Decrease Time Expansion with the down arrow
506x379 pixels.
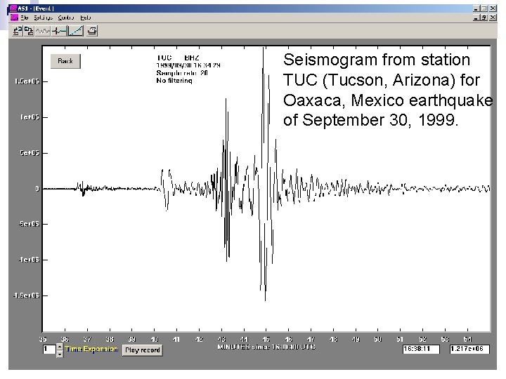point(60,354)
